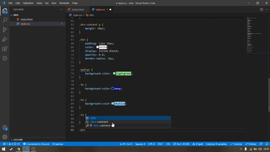The image size is (270, 152).
Task: Open the skyblue color swatch
Action: click(x=113, y=103)
